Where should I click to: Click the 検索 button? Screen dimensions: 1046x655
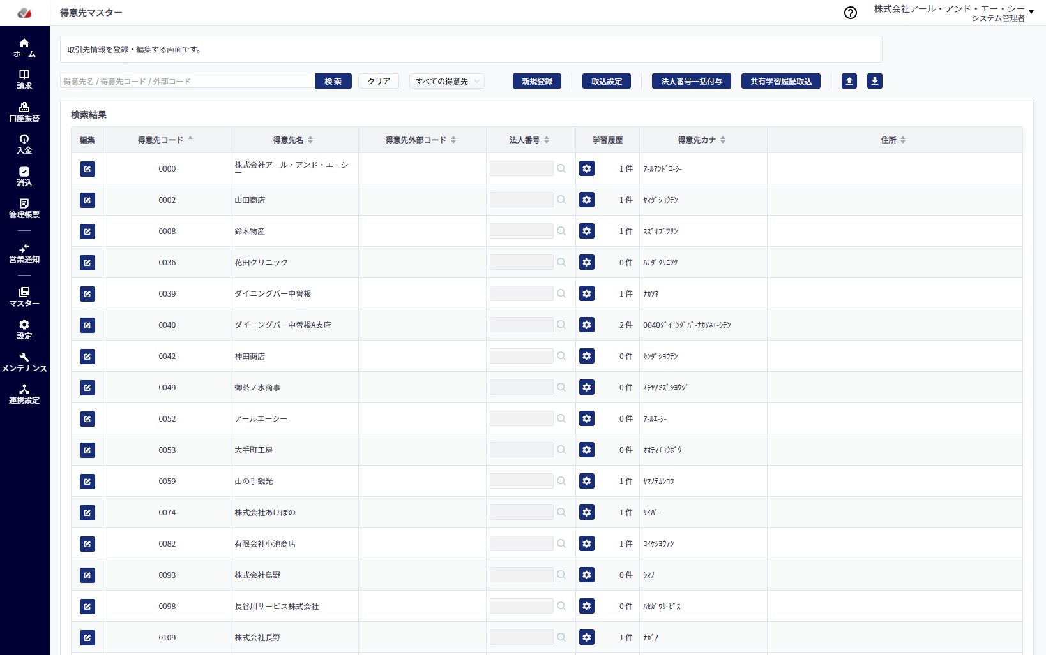coord(333,81)
